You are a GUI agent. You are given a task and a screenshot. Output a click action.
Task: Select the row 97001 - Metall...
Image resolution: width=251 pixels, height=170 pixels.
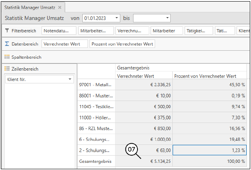[96, 85]
